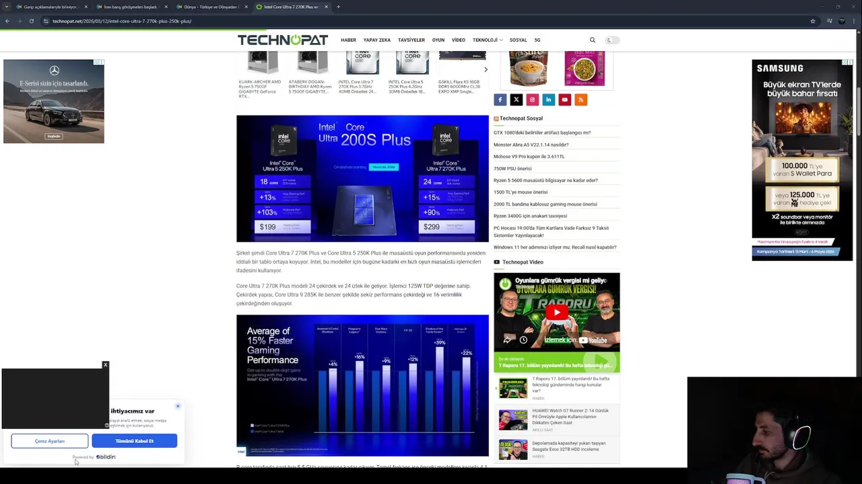Image resolution: width=862 pixels, height=484 pixels.
Task: Open 'GTX 1080'deki belirtiler' forum topic
Action: (542, 132)
